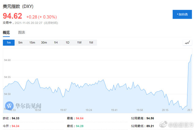Click the Weibo logo beside 嘉盛官方
Viewport: 196px width, 130px height.
164,125
